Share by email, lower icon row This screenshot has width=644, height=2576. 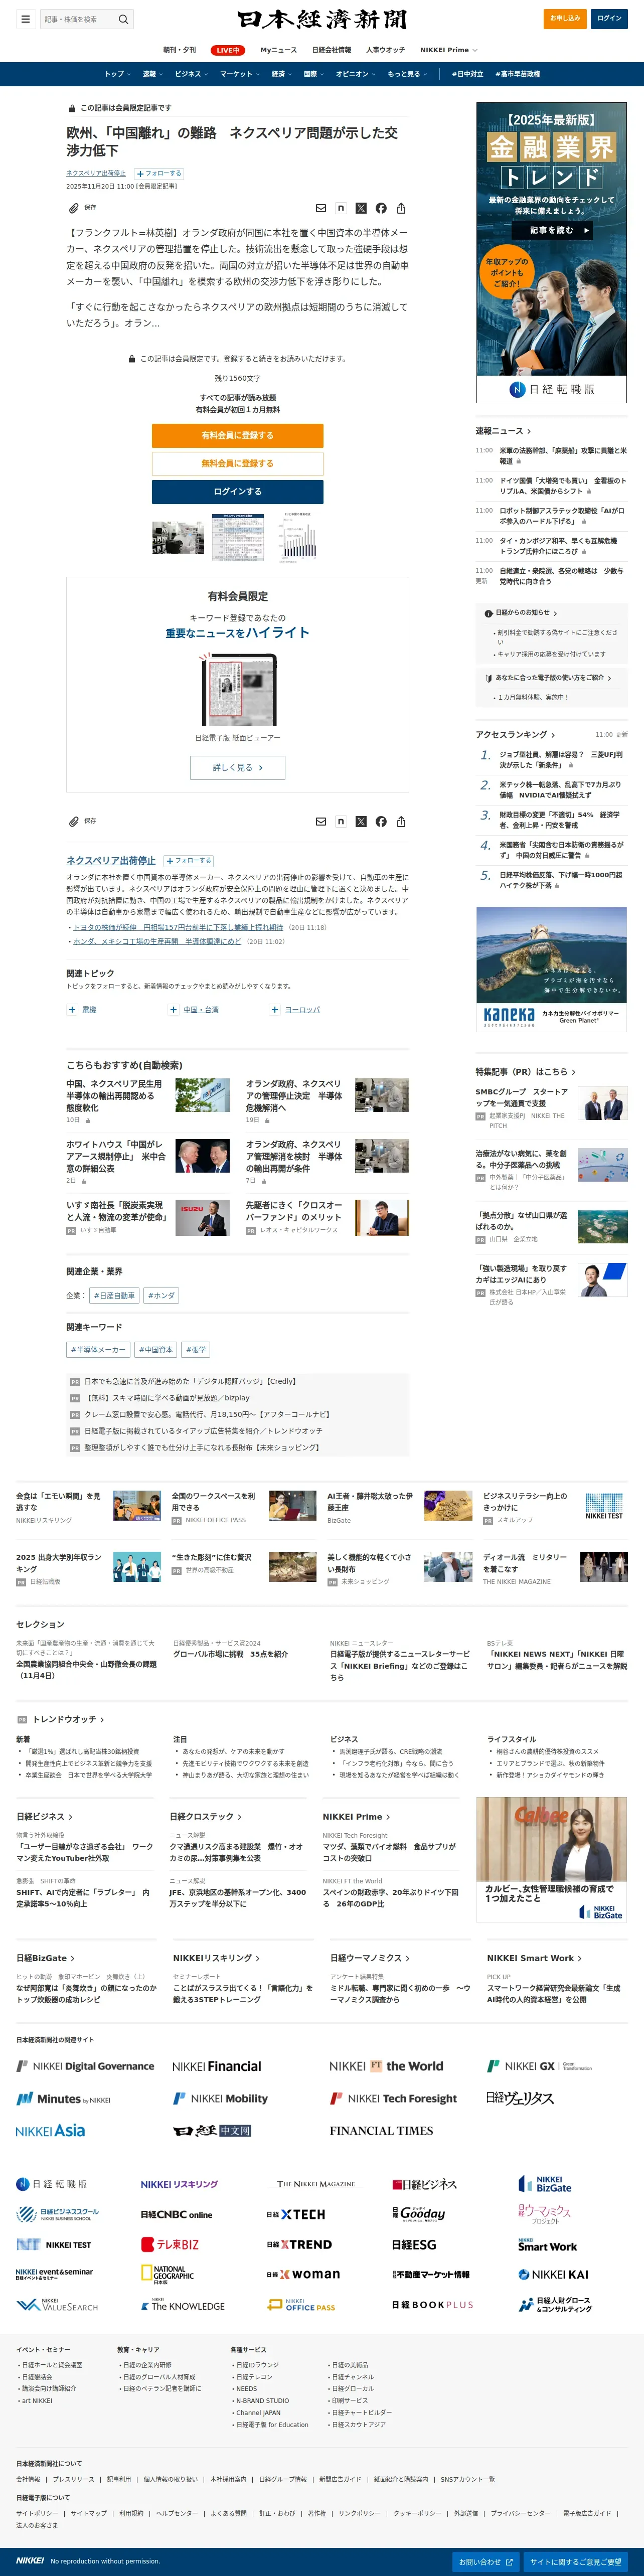tap(321, 821)
